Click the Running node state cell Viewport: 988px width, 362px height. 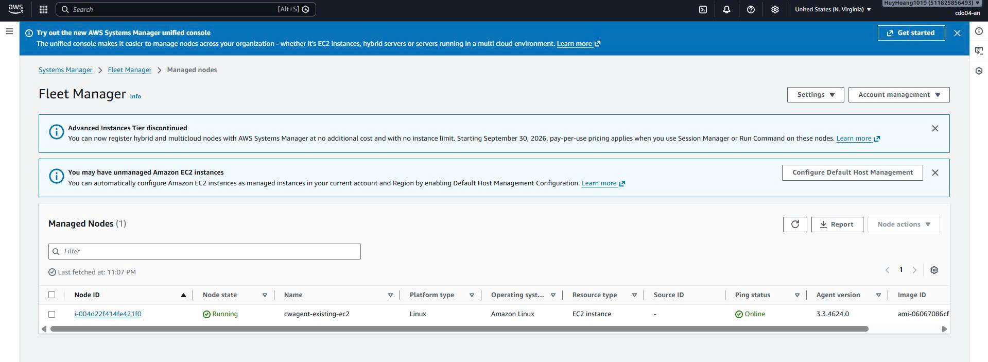220,314
